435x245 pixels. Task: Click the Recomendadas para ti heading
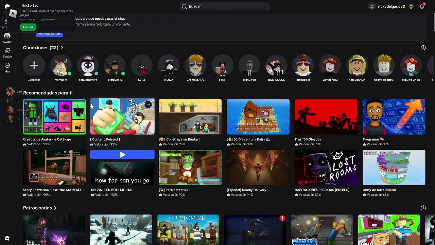click(x=48, y=93)
